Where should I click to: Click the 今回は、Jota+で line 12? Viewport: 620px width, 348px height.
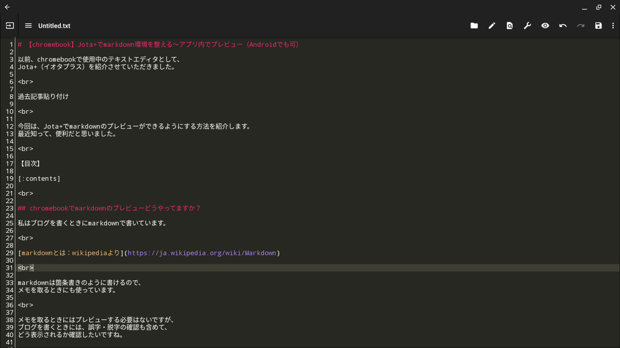[x=134, y=127]
